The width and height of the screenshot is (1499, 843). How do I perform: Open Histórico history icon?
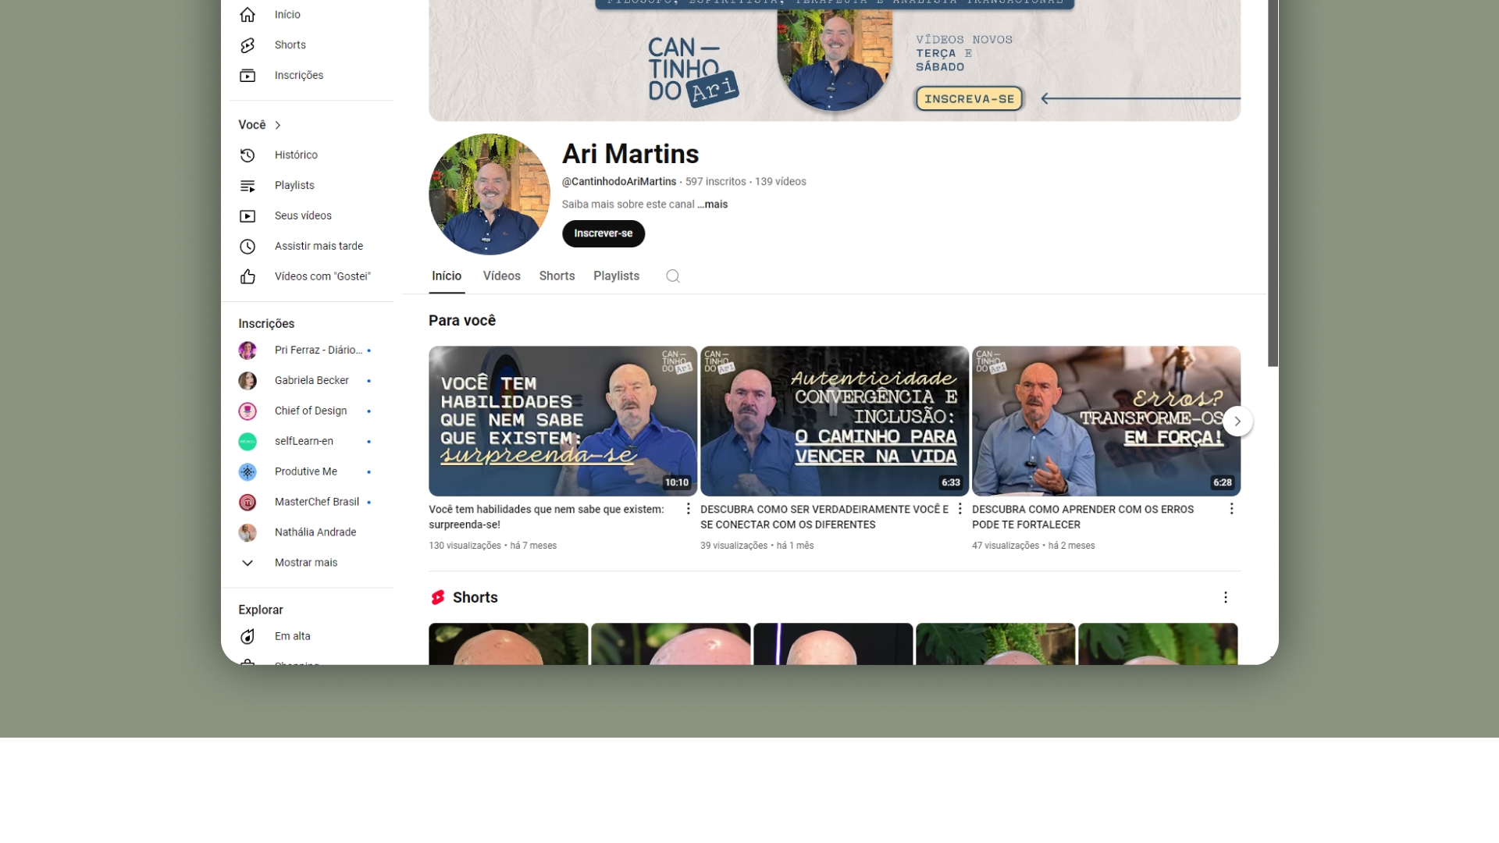(x=247, y=155)
